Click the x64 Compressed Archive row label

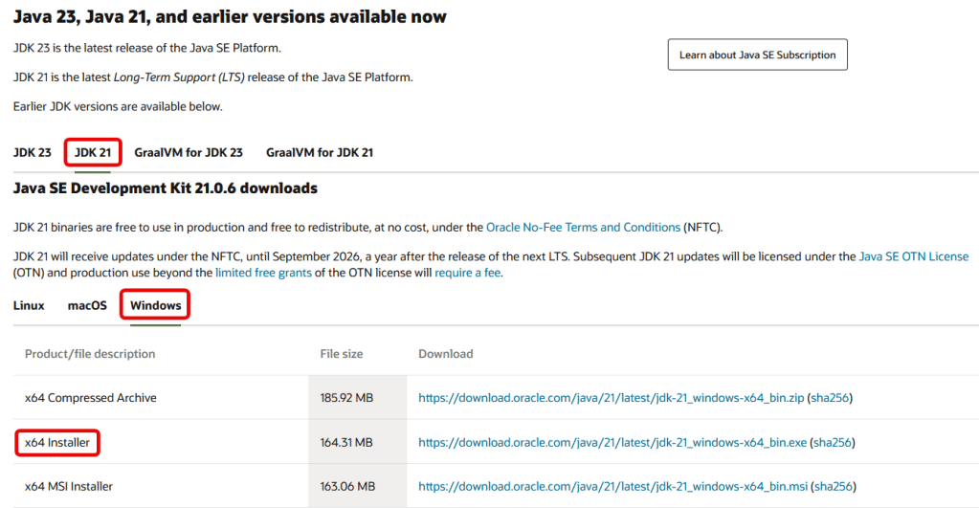point(90,398)
